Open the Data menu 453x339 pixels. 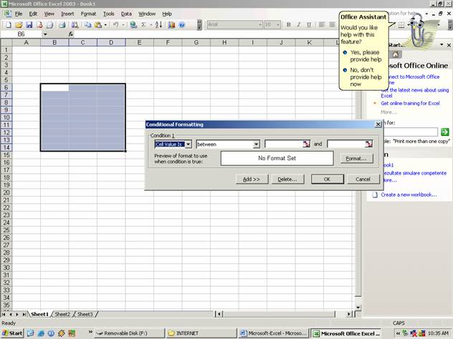126,14
